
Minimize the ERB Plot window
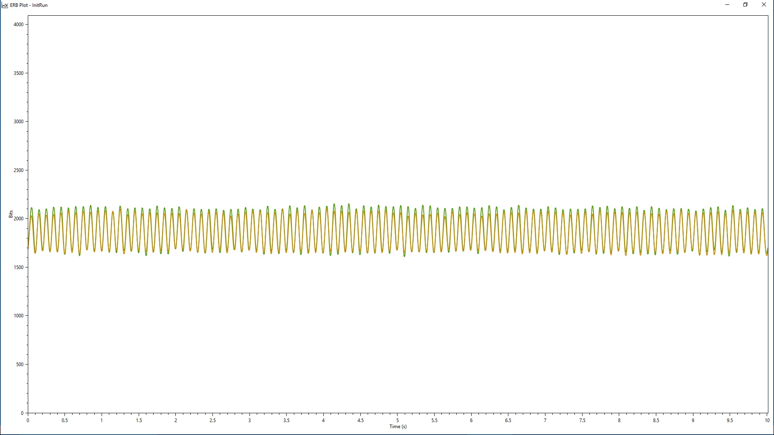click(x=727, y=5)
